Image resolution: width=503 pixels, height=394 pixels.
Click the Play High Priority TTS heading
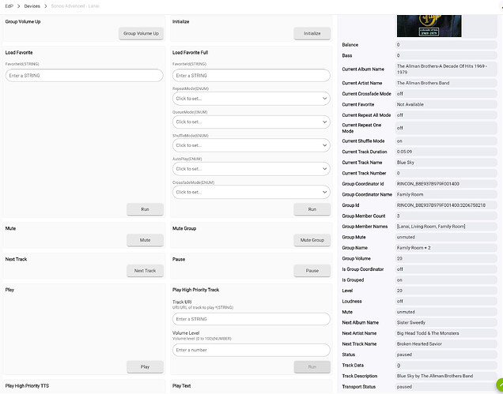pyautogui.click(x=27, y=386)
